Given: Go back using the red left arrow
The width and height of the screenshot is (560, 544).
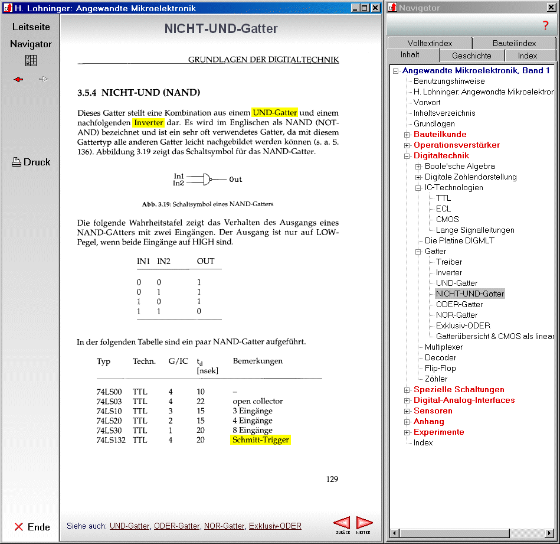Looking at the screenshot, I should (x=18, y=79).
